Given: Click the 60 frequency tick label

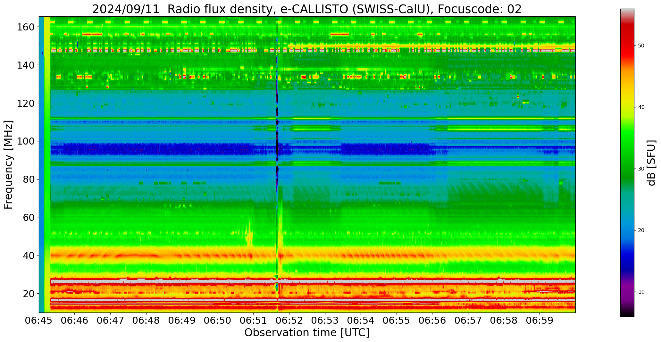Looking at the screenshot, I should [29, 217].
